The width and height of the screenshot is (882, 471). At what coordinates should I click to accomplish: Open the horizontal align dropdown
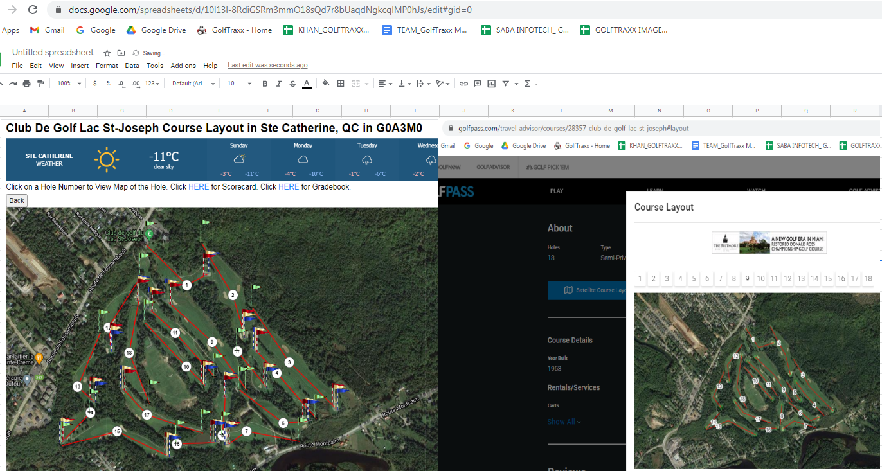click(385, 84)
